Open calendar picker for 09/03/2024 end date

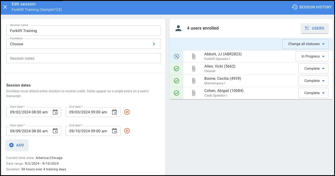[114, 112]
